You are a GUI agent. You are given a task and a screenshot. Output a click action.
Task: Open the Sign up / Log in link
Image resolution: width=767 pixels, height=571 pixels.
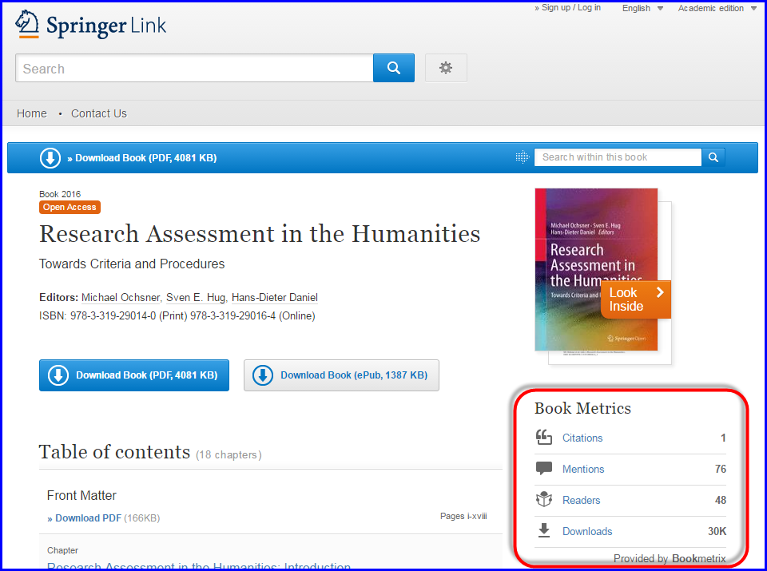tap(567, 6)
